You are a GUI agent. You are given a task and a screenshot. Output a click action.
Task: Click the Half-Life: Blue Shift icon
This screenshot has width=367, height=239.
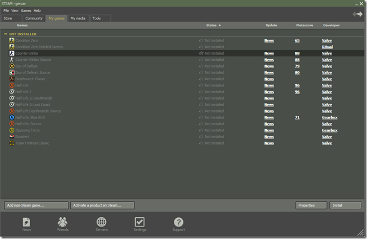(12, 117)
